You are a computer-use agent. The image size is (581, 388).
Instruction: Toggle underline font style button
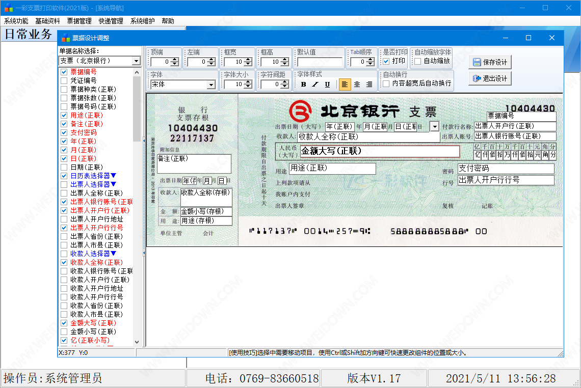tap(327, 85)
